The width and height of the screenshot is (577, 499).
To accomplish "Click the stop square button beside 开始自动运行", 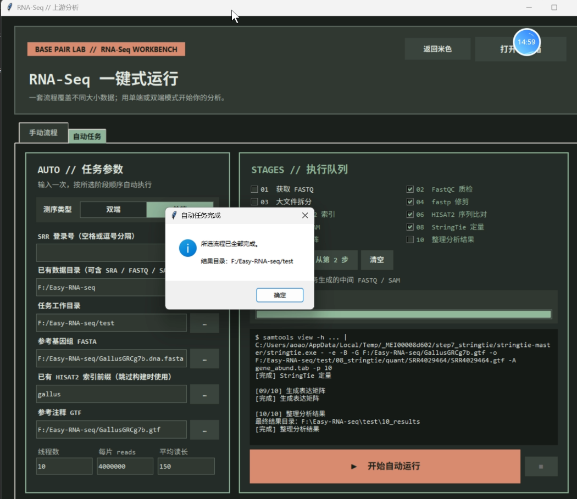I will click(x=541, y=467).
